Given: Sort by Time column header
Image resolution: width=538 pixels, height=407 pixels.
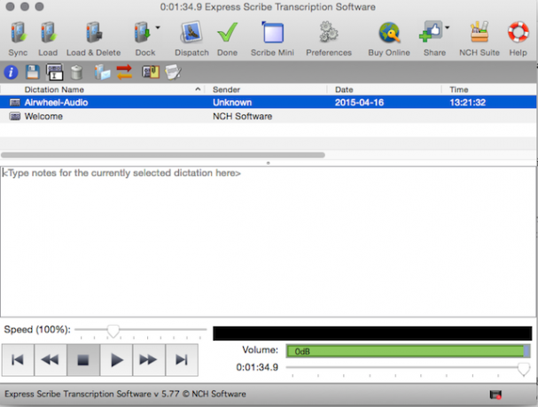Looking at the screenshot, I should click(459, 89).
